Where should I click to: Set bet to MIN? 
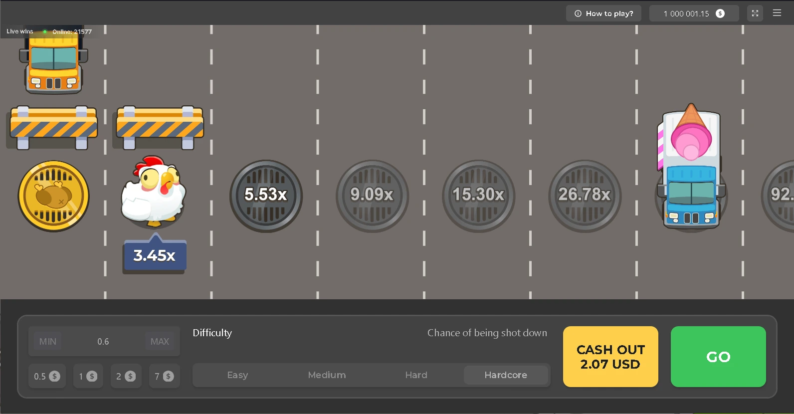(48, 342)
